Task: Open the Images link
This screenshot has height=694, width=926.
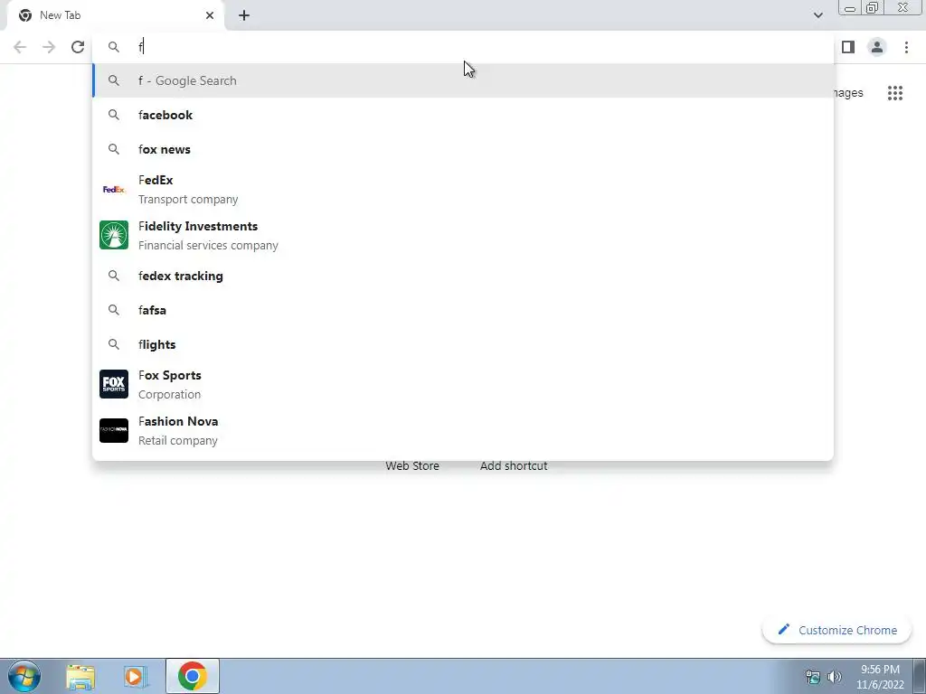Action: coord(848,93)
